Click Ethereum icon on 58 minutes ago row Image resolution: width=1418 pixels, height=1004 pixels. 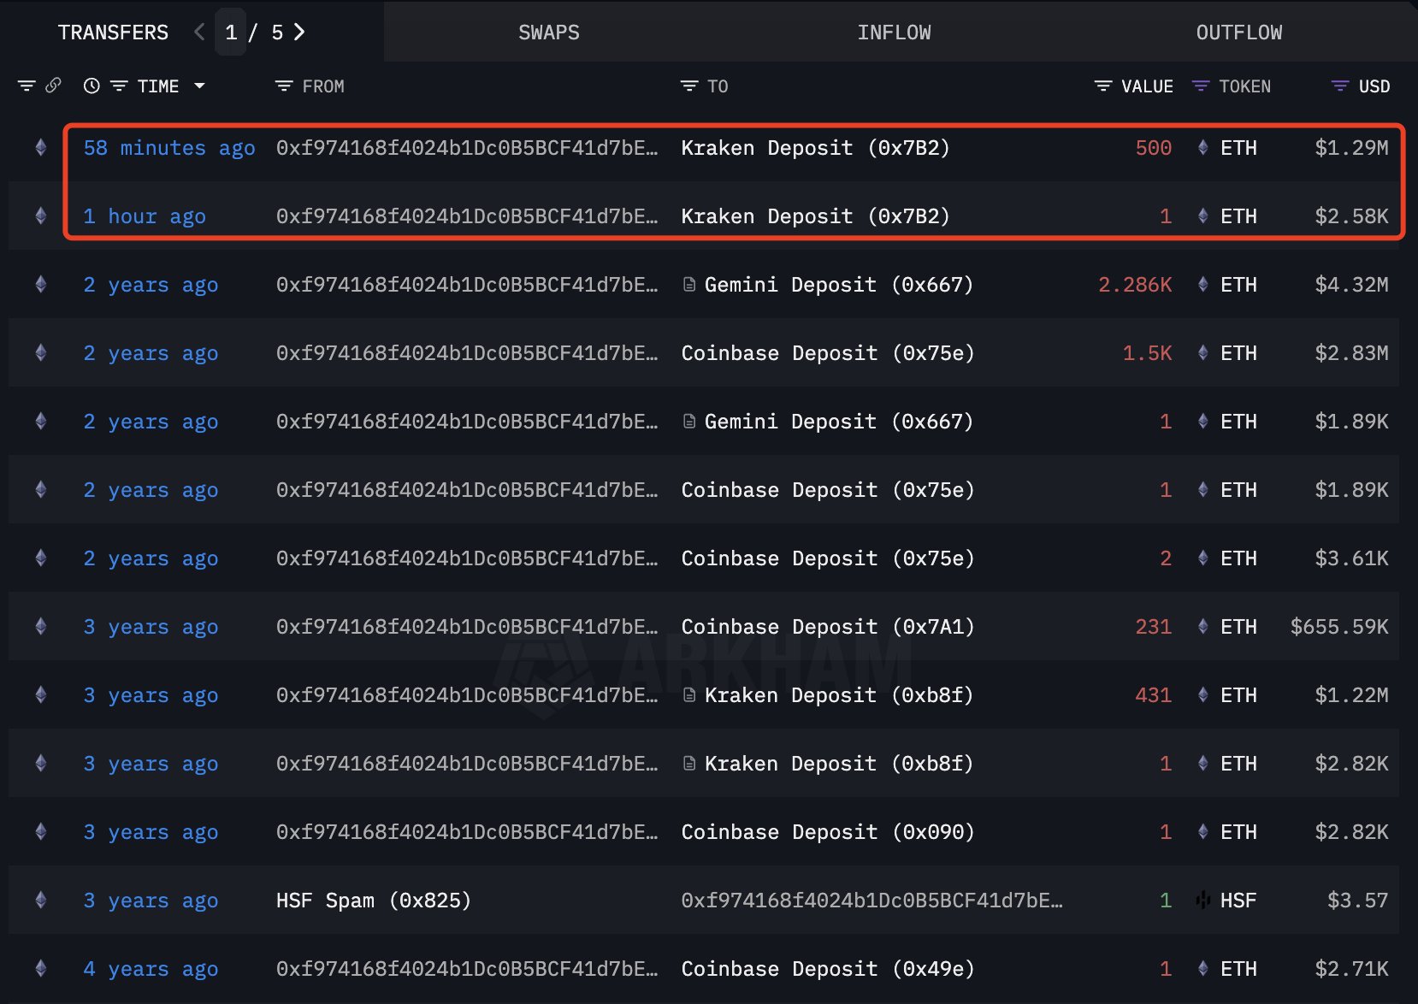40,147
